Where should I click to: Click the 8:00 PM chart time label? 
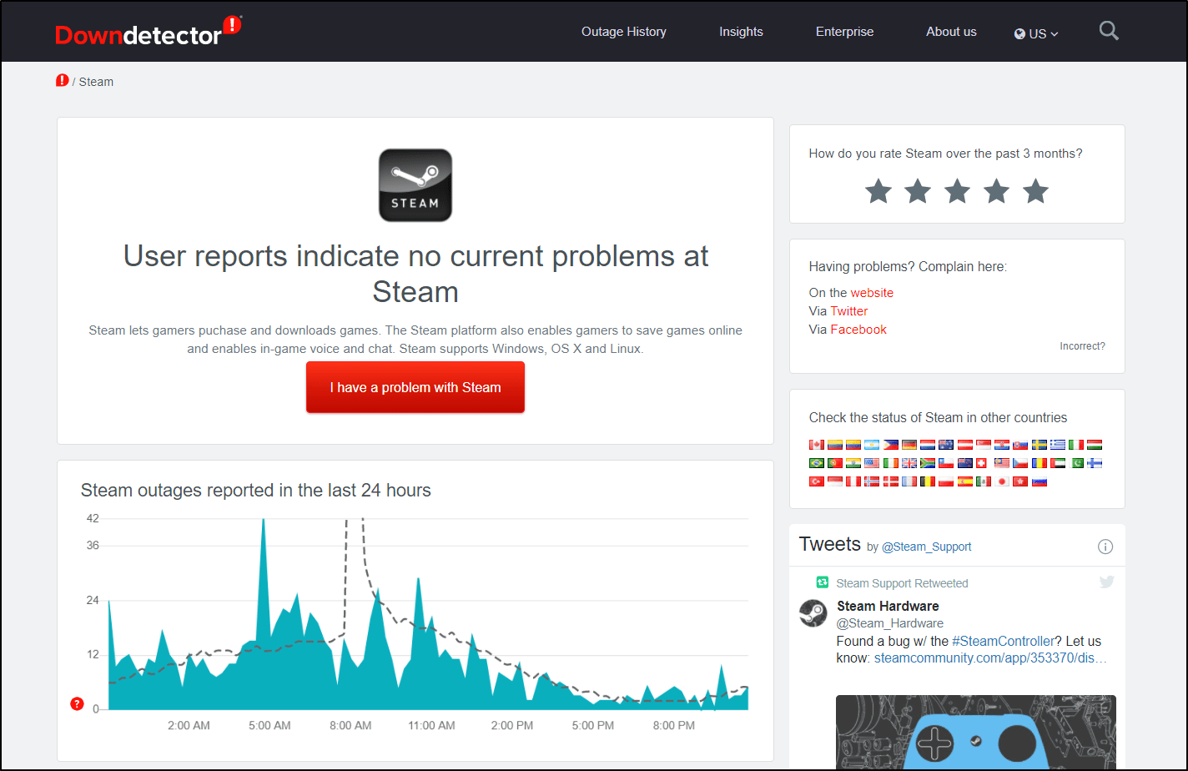673,725
